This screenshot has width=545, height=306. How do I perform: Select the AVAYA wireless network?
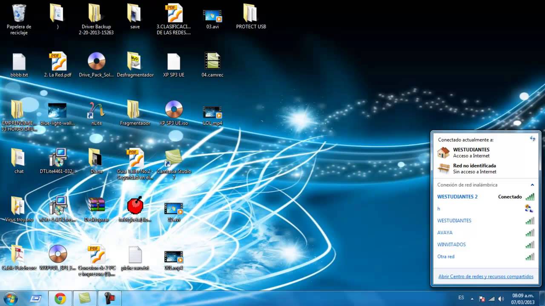pyautogui.click(x=485, y=232)
